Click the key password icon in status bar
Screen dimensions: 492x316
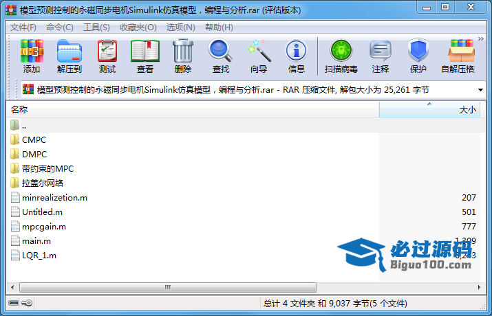(x=27, y=303)
